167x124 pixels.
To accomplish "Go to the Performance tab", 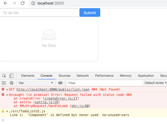I will pyautogui.click(x=104, y=76).
